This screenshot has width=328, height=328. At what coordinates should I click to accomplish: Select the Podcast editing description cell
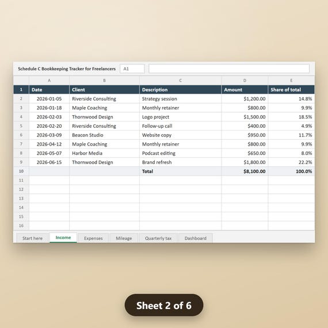180,153
